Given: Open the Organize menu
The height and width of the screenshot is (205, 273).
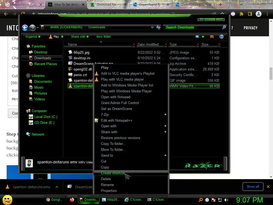Looking at the screenshot, I should (33, 37).
